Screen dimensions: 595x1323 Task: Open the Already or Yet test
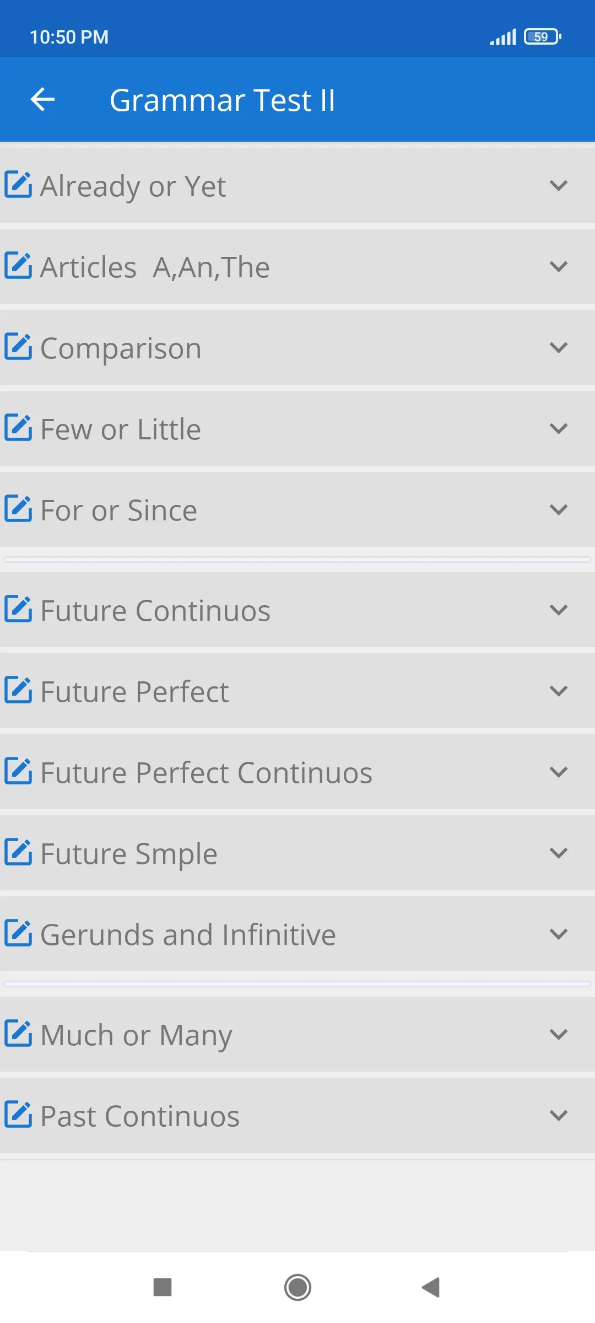coord(297,185)
